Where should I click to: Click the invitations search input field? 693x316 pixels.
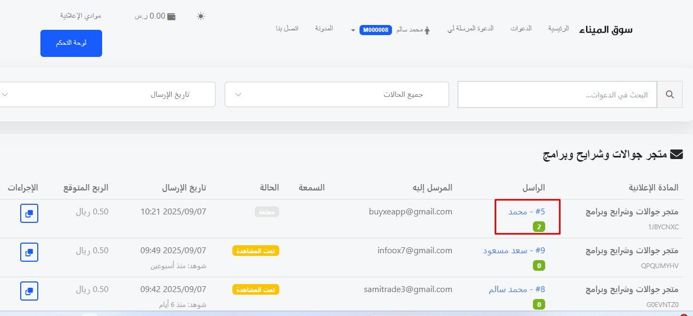click(x=557, y=95)
